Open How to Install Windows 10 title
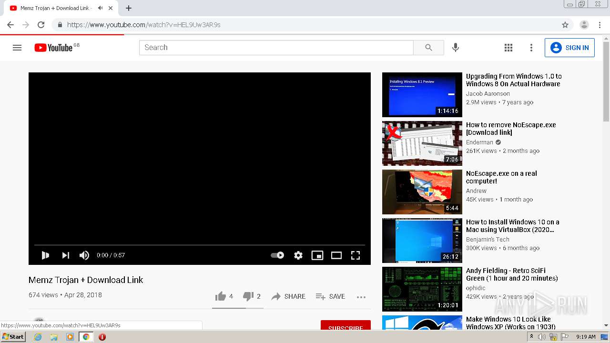The image size is (610, 343). tap(513, 226)
